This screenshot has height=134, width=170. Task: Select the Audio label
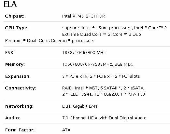tap(13, 118)
